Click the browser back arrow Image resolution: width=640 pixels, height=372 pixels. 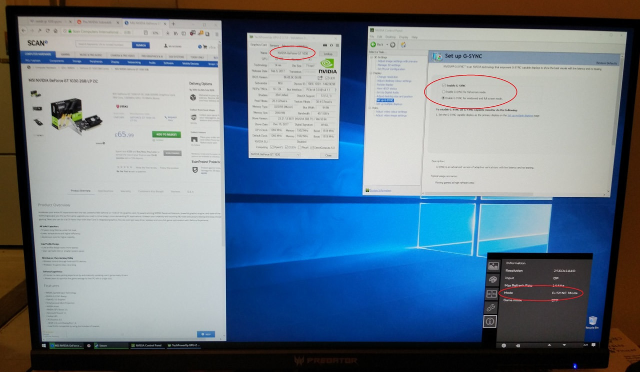23,30
